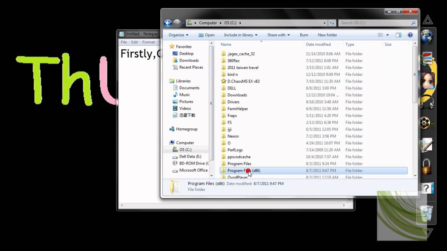Sort files by the Name column header
447x251 pixels.
(226, 44)
